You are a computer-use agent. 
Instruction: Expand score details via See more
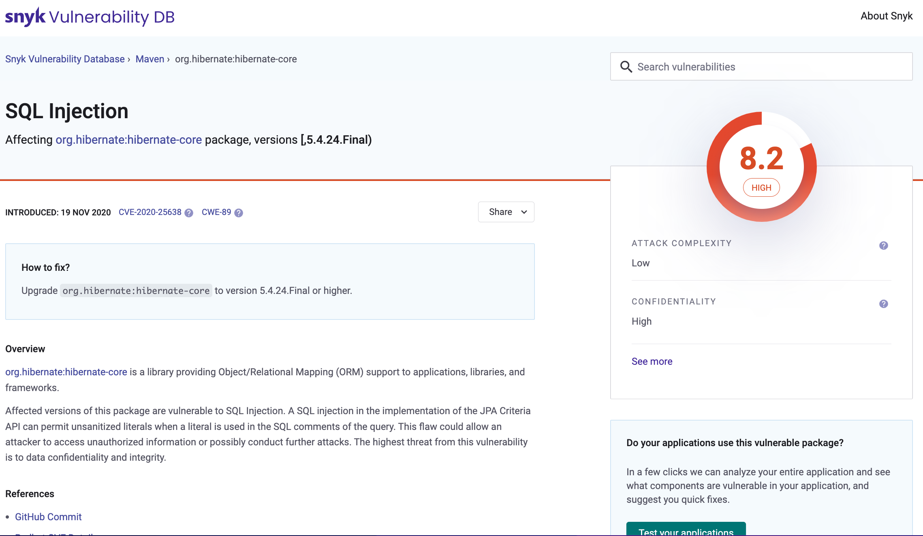point(651,361)
